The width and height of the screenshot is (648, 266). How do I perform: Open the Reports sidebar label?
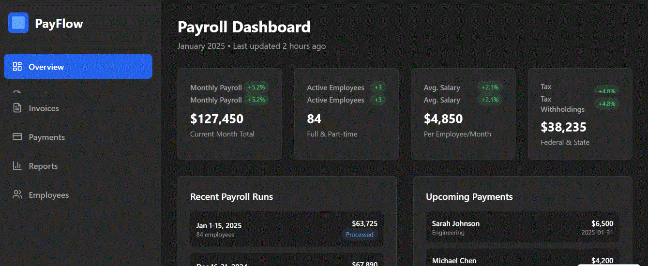click(43, 166)
